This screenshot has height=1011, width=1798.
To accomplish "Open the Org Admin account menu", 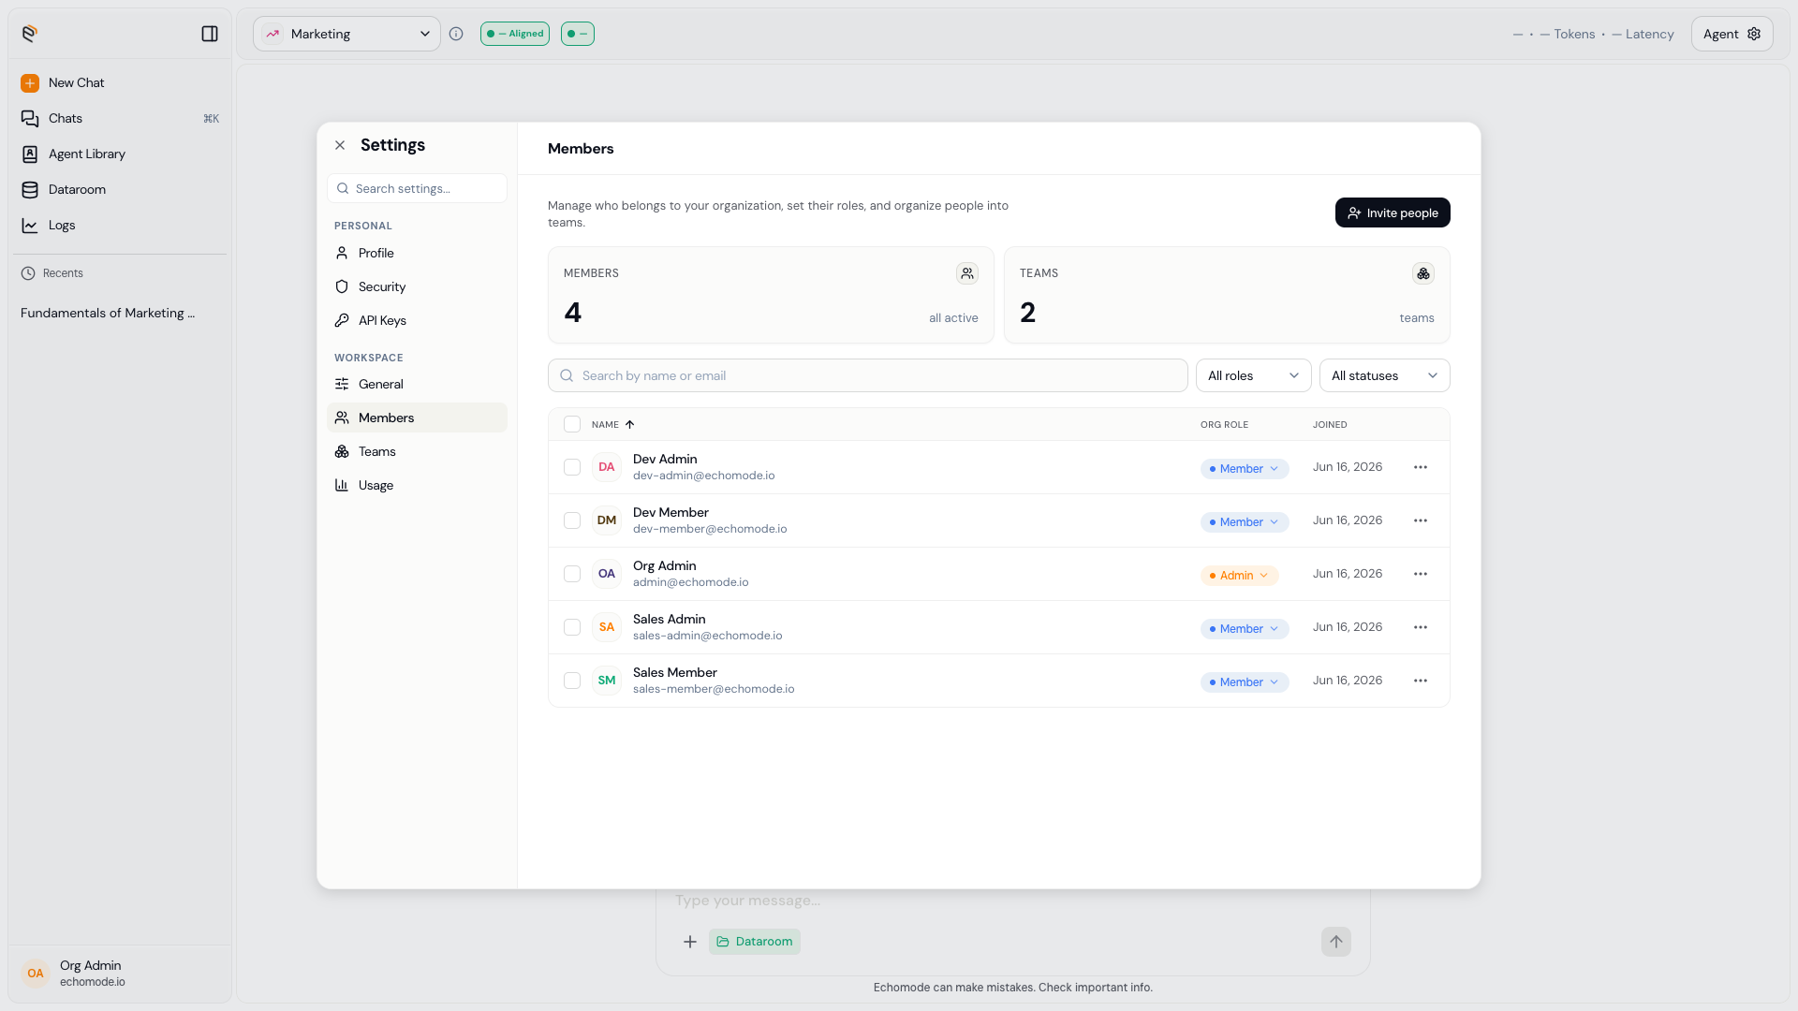I will click(x=120, y=974).
